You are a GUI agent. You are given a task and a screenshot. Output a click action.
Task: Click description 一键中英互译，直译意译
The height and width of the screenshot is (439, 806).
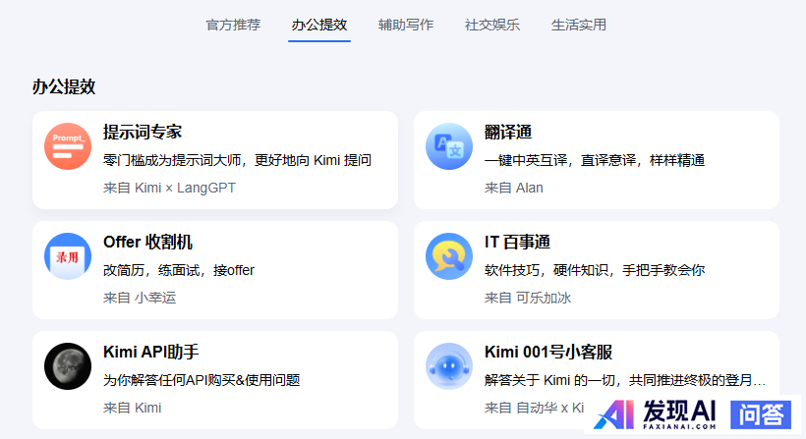pyautogui.click(x=560, y=160)
